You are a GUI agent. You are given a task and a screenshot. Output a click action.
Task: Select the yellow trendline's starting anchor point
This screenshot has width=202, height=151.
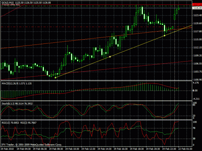point(56,78)
